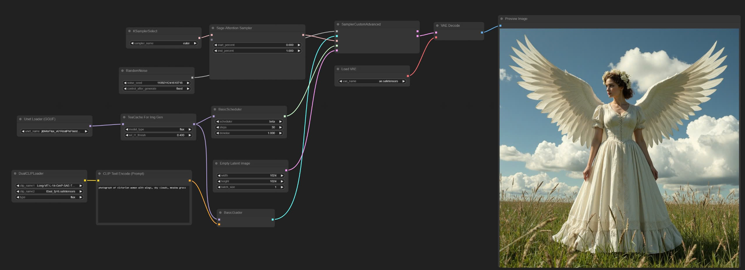Decrease height using its left arrow
The width and height of the screenshot is (745, 270).
click(x=219, y=181)
